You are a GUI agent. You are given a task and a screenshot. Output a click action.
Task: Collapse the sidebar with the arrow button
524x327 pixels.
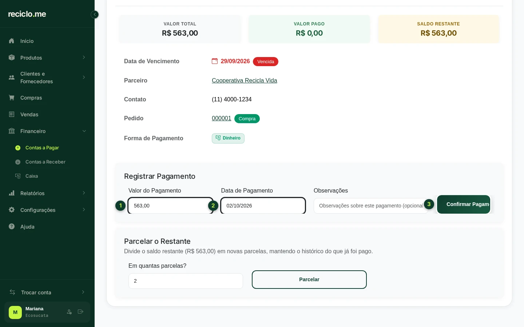[95, 15]
